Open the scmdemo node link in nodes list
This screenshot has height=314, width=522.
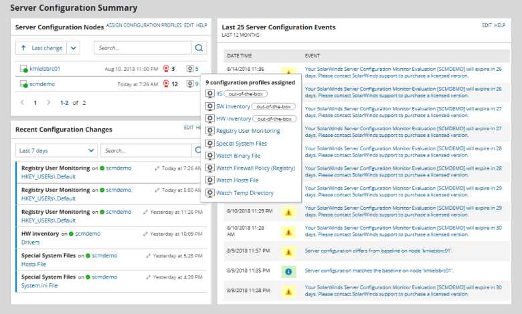click(42, 84)
